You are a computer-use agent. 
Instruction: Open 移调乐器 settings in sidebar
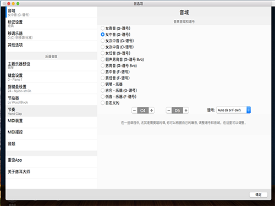pyautogui.click(x=52, y=35)
